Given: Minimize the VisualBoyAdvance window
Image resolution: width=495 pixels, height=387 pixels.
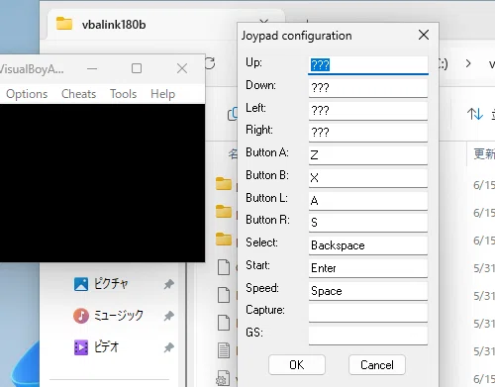Looking at the screenshot, I should 92,69.
